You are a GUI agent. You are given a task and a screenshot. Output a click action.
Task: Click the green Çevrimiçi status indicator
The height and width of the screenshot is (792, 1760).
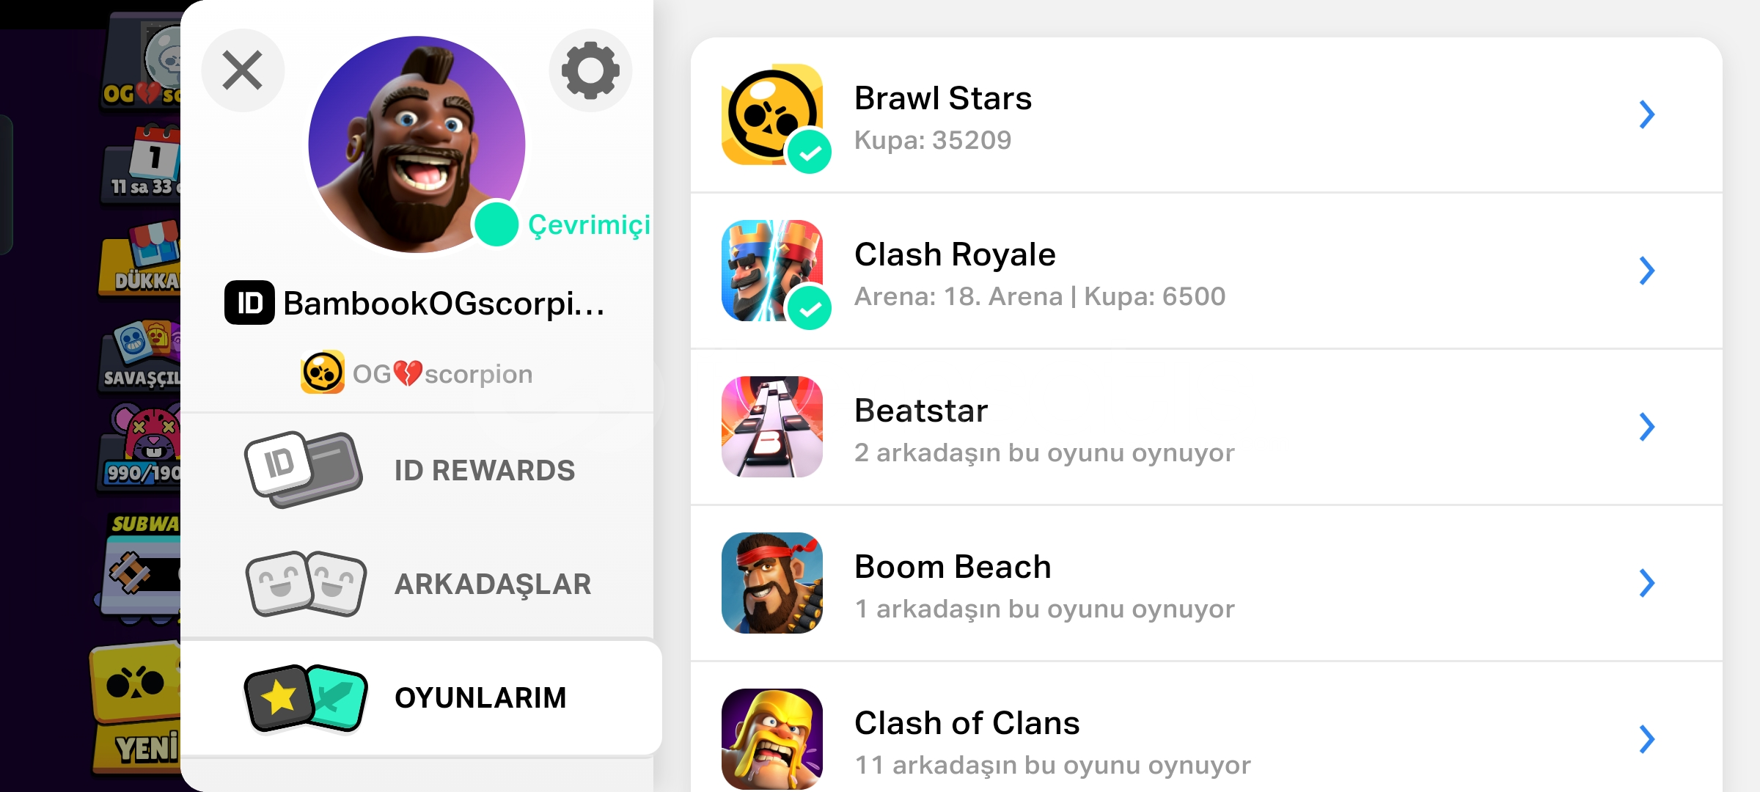pos(496,224)
